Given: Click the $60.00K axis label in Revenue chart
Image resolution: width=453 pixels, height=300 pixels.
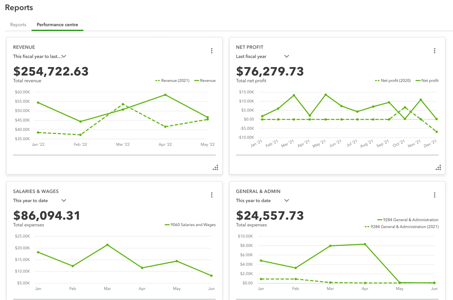Looking at the screenshot, I should [22, 92].
